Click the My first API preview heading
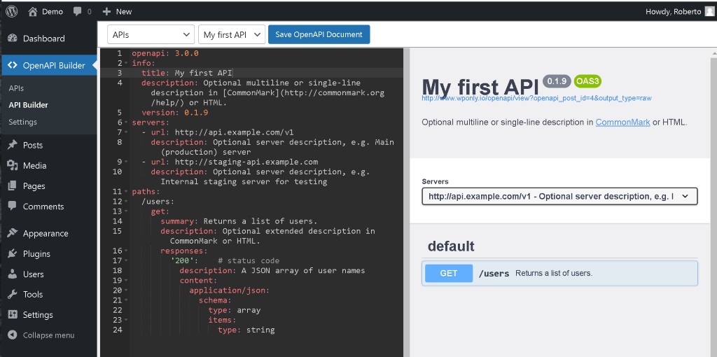The height and width of the screenshot is (357, 717). 480,87
